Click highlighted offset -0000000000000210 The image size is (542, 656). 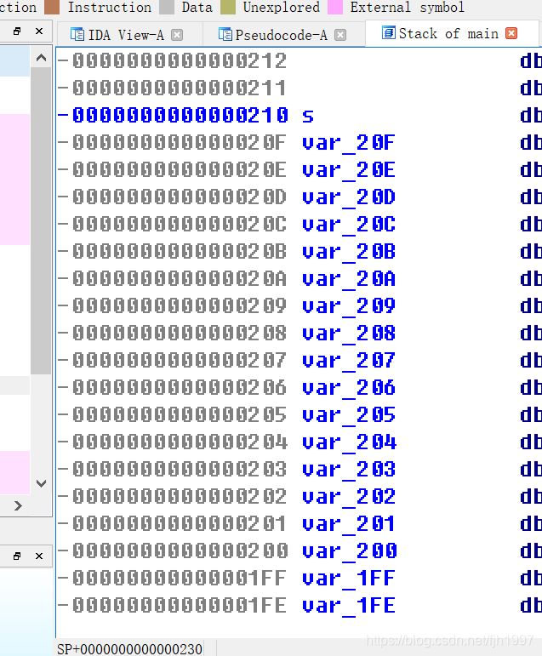coord(173,116)
